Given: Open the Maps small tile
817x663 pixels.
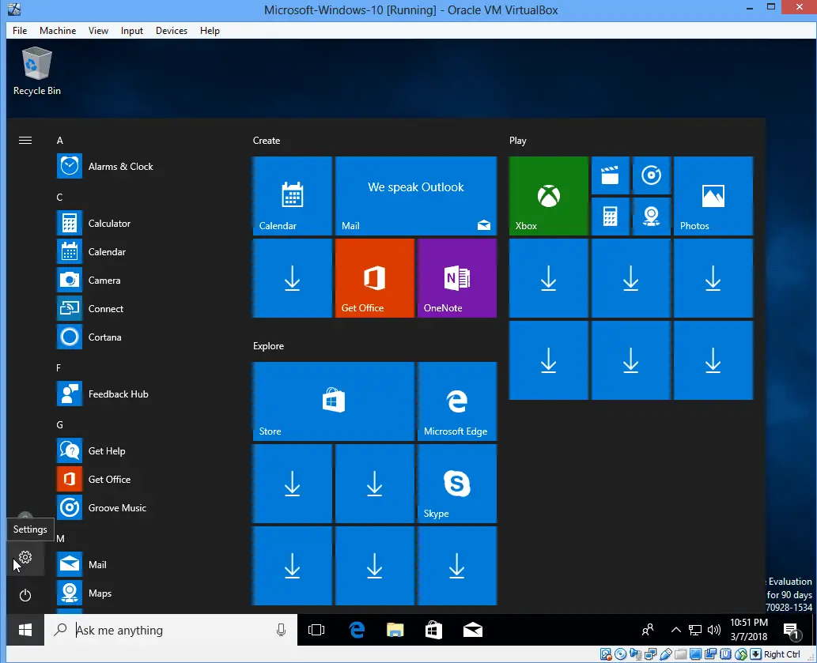Looking at the screenshot, I should [x=652, y=217].
